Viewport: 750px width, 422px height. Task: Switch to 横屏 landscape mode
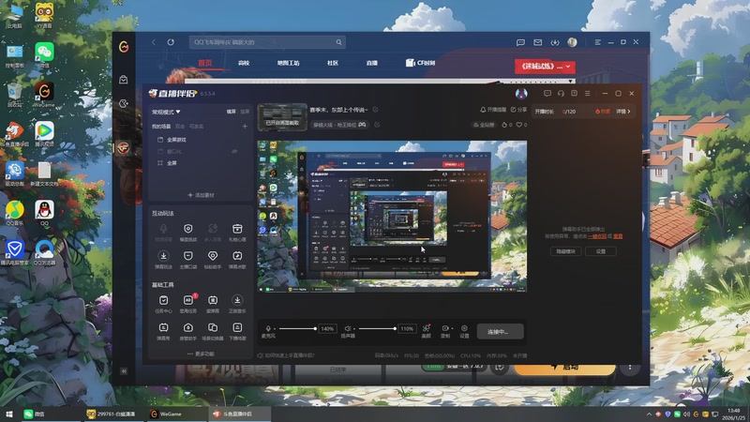tap(231, 112)
